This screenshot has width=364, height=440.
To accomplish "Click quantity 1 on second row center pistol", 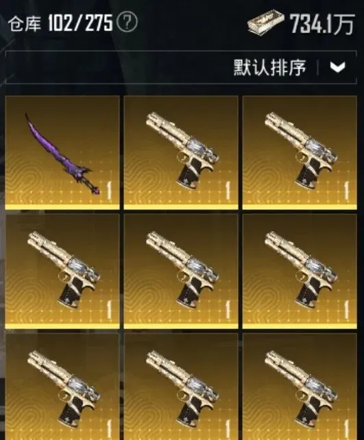I will [x=228, y=310].
